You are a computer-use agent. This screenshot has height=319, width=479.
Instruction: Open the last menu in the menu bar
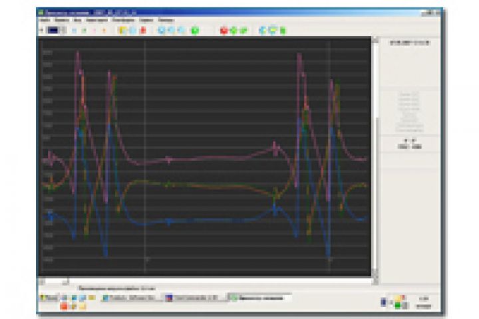[x=166, y=20]
